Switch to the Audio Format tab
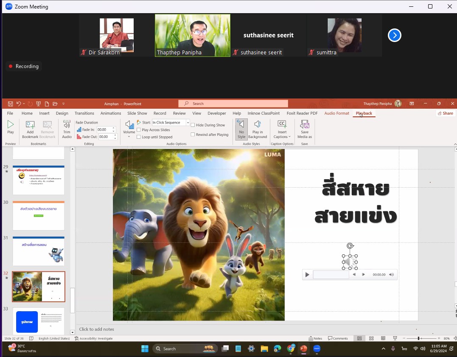457x357 pixels. point(336,113)
